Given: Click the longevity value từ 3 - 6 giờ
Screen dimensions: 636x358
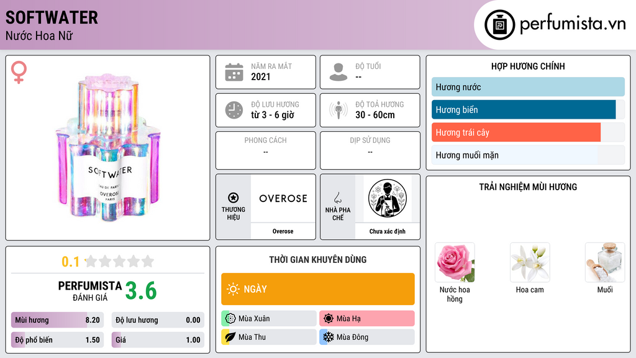Looking at the screenshot, I should [x=273, y=115].
